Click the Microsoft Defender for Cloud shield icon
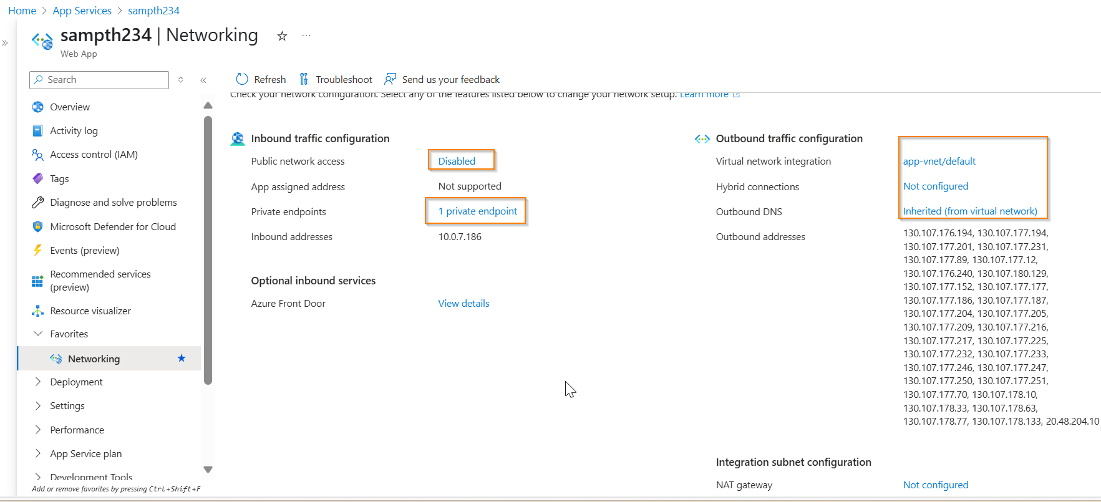 pos(38,226)
